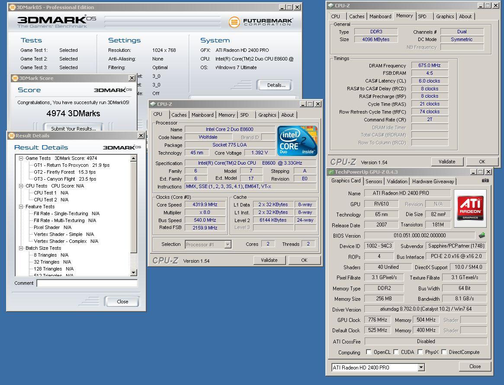Click the 3DMark Score window title icon
The width and height of the screenshot is (504, 385).
[15, 78]
